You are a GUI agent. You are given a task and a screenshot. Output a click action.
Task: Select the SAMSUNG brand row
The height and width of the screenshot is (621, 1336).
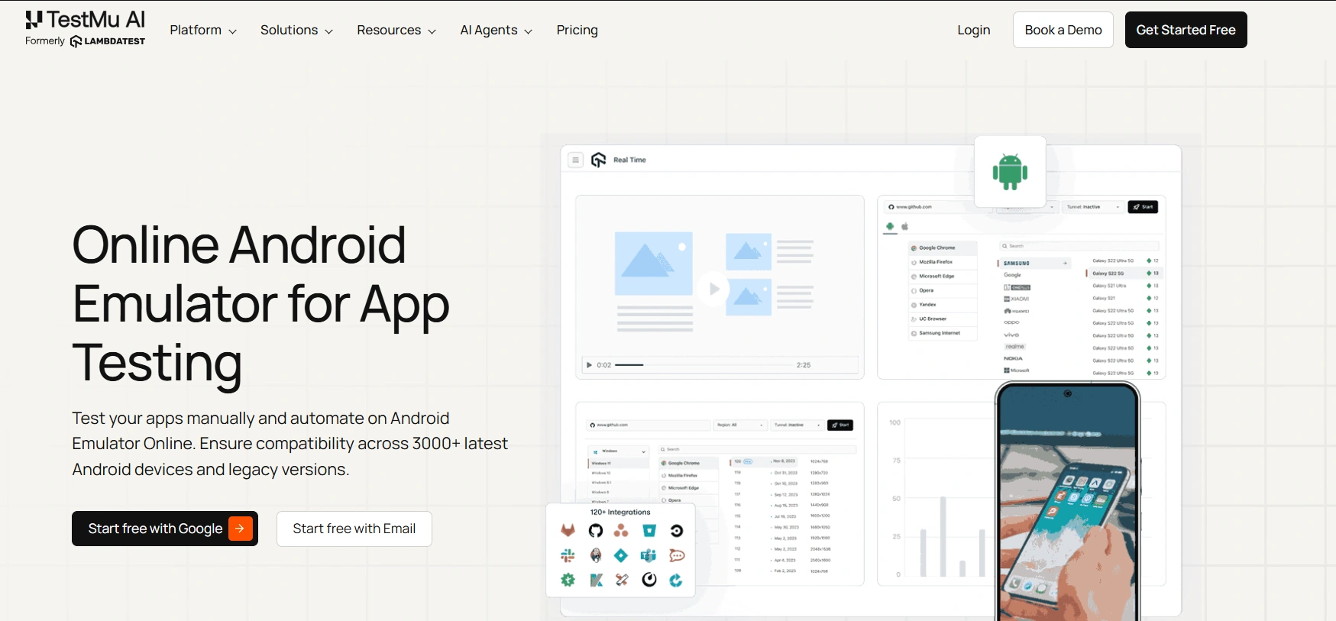click(1035, 263)
